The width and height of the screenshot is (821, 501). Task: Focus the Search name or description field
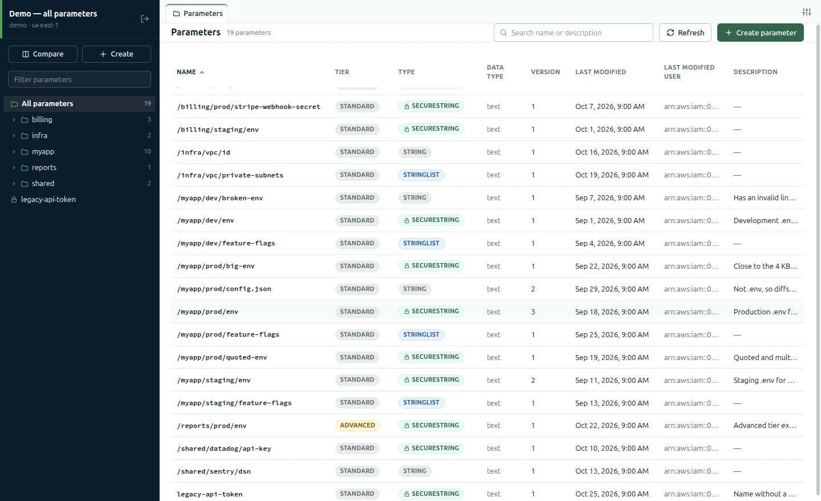click(x=574, y=33)
